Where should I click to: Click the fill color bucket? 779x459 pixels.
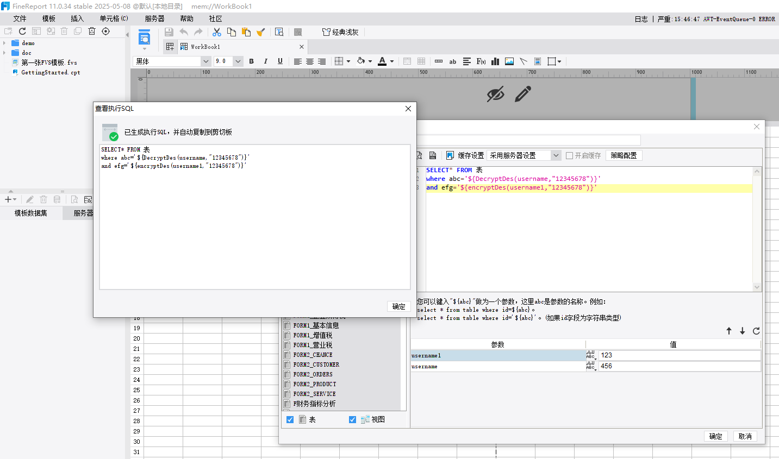(x=360, y=61)
